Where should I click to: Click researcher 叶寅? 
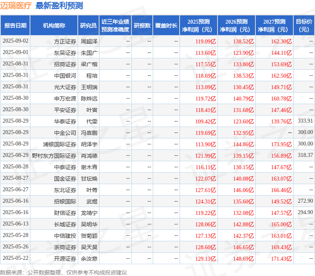pyautogui.click(x=92, y=110)
